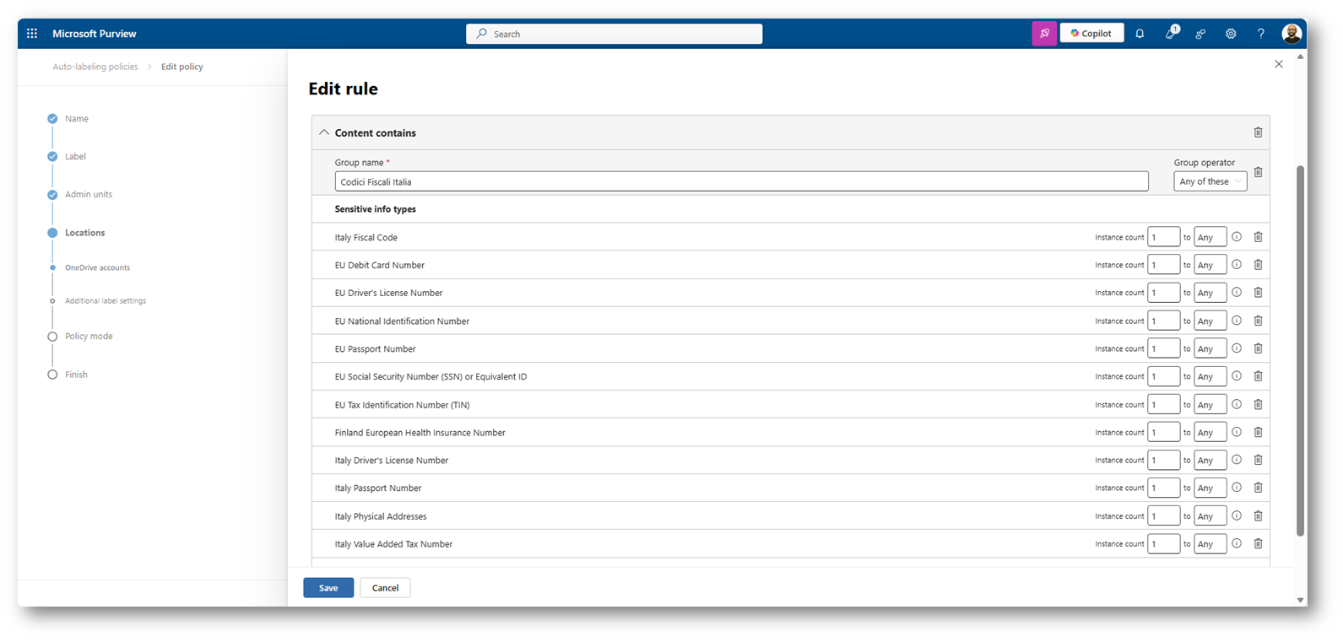Screen dimensions: 1343x642
Task: Save the edited rule
Action: coord(328,588)
